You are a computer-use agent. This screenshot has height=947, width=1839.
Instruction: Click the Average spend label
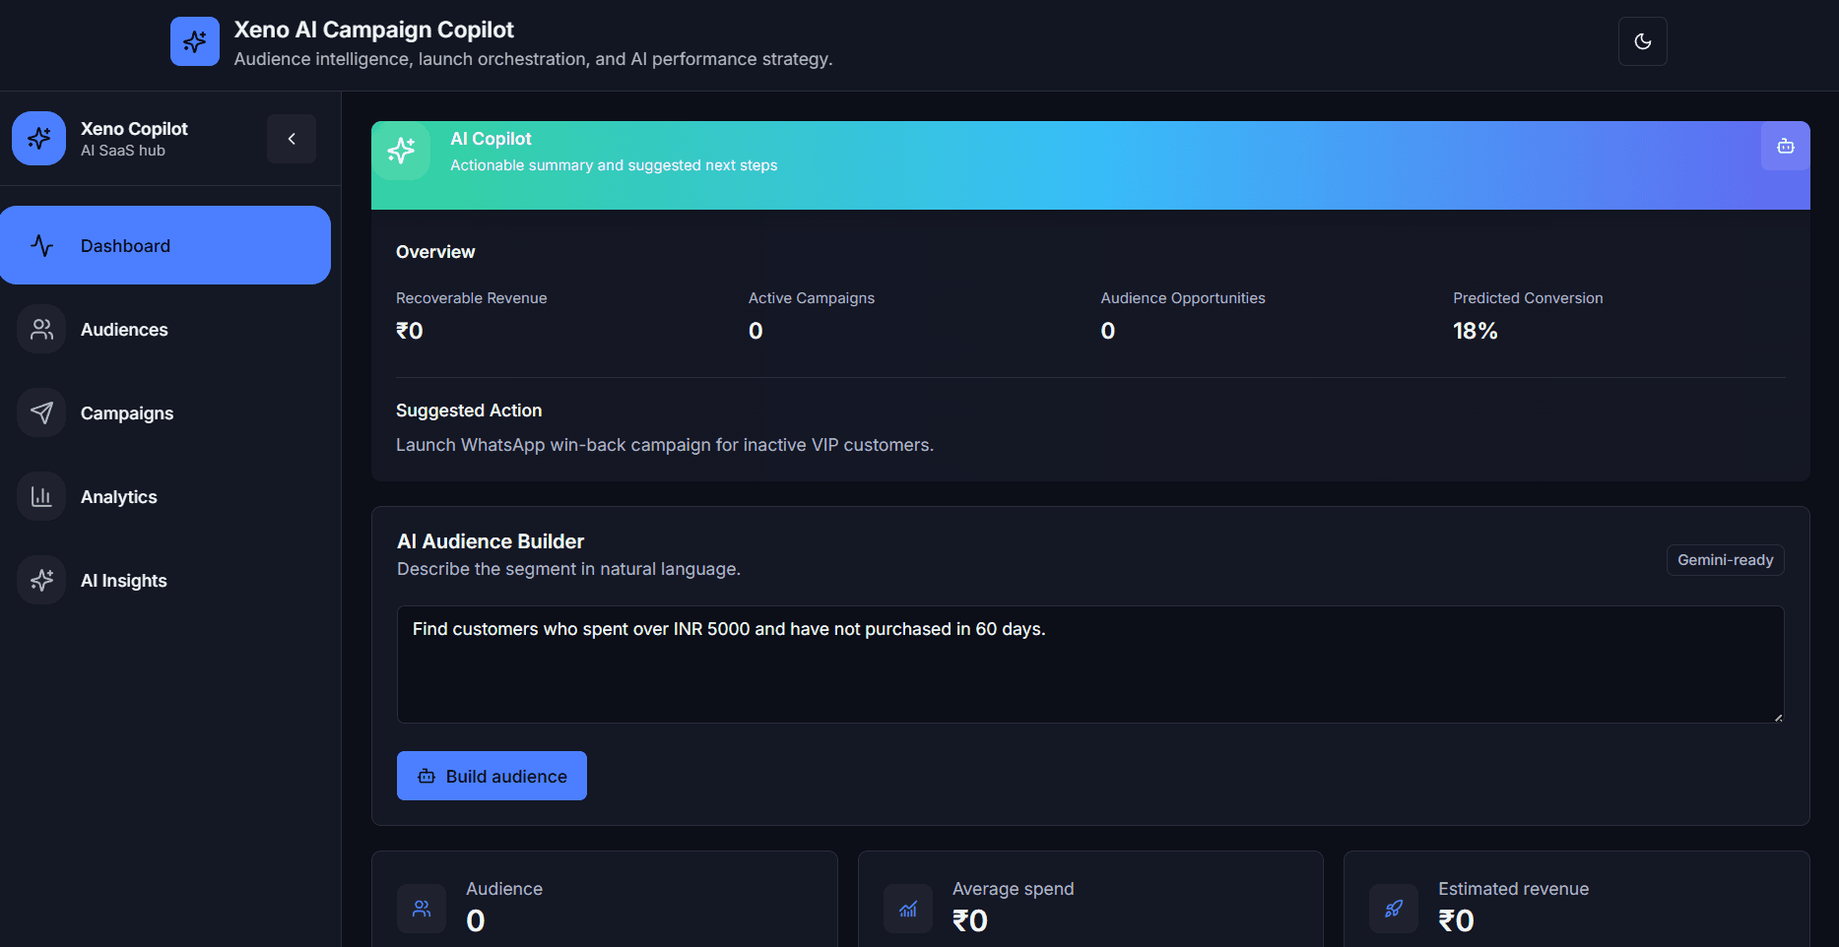[x=1013, y=889]
